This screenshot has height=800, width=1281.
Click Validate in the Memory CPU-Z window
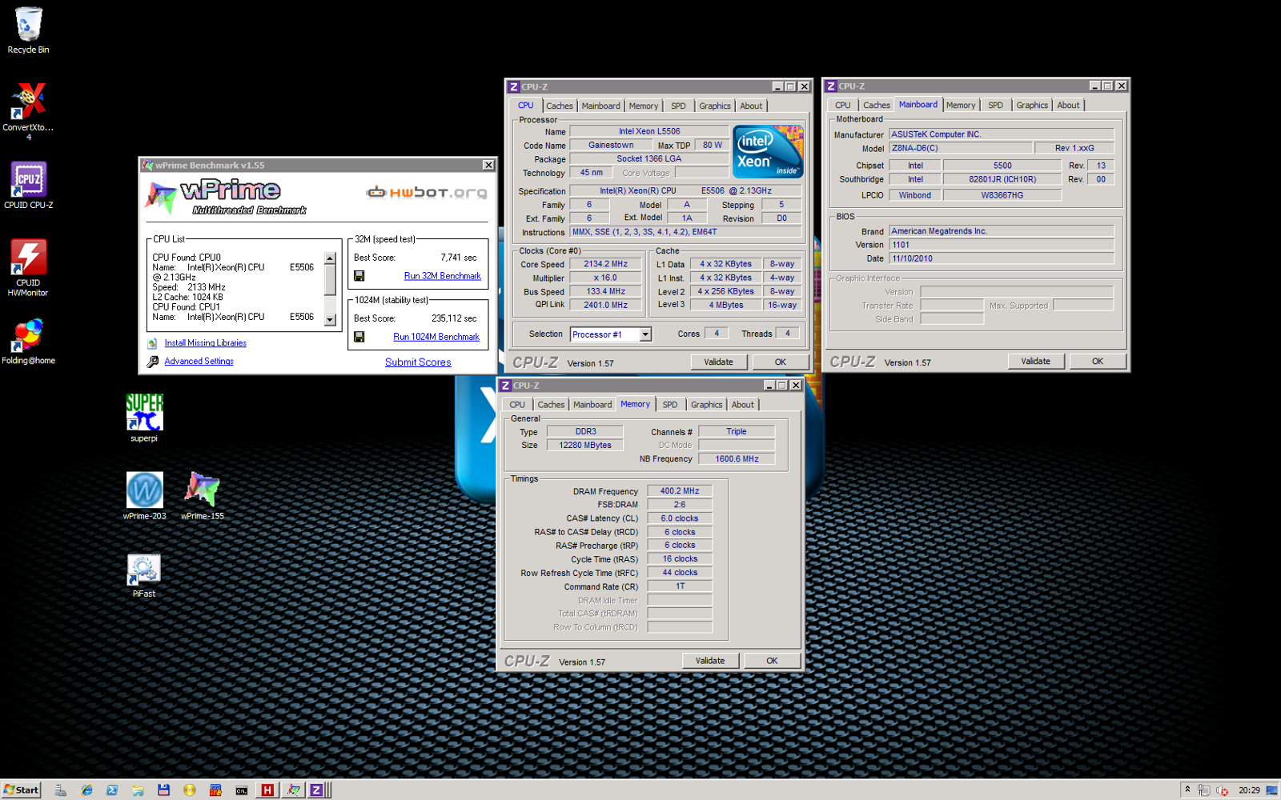click(710, 661)
